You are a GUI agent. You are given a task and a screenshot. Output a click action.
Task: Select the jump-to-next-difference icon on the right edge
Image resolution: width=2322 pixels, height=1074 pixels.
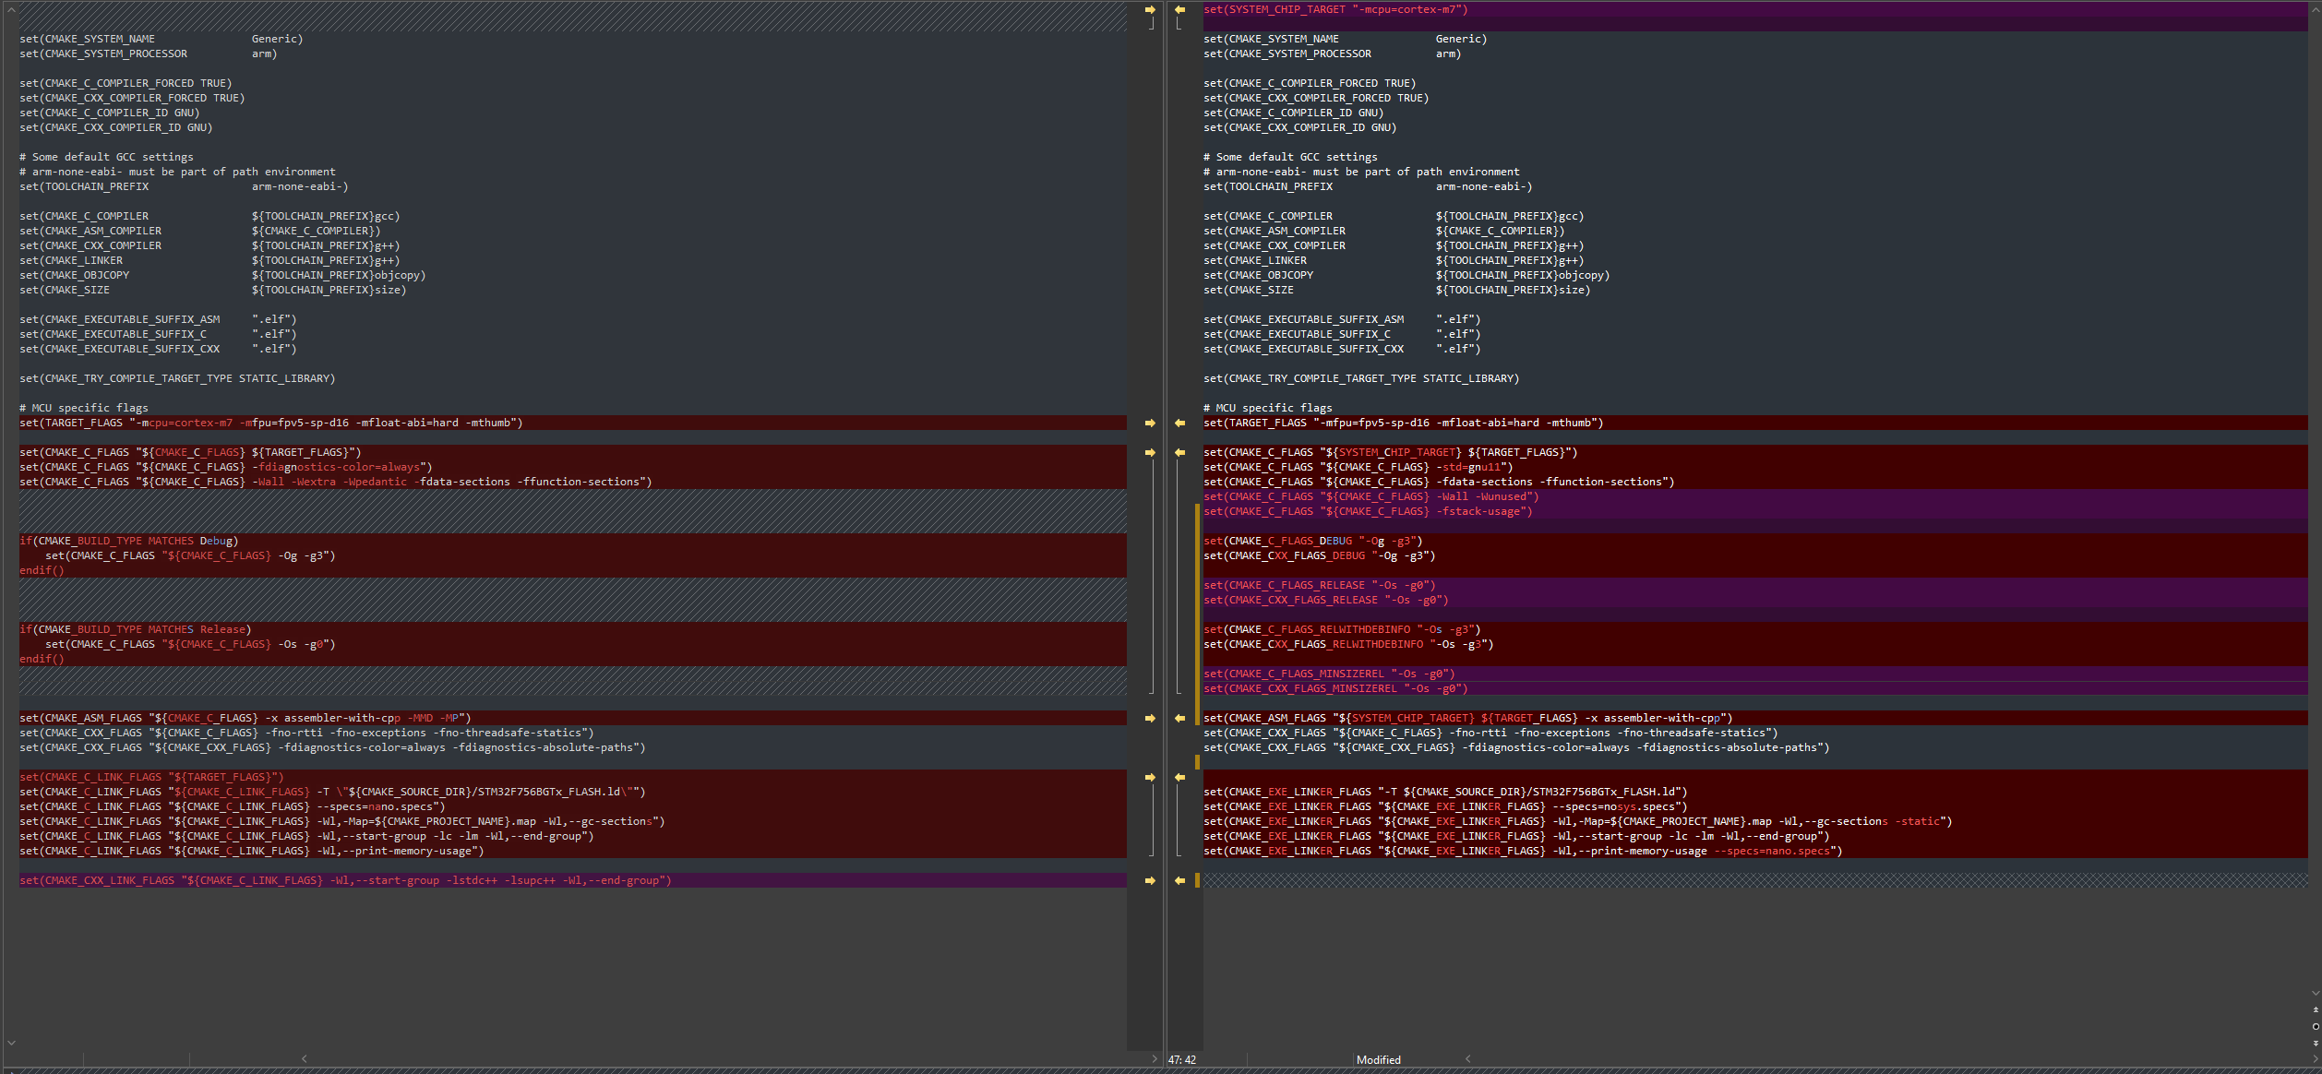pyautogui.click(x=2316, y=1044)
